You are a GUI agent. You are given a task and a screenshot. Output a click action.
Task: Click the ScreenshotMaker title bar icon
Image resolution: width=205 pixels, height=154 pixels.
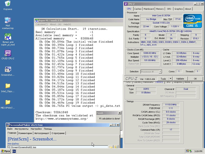pos(8,125)
